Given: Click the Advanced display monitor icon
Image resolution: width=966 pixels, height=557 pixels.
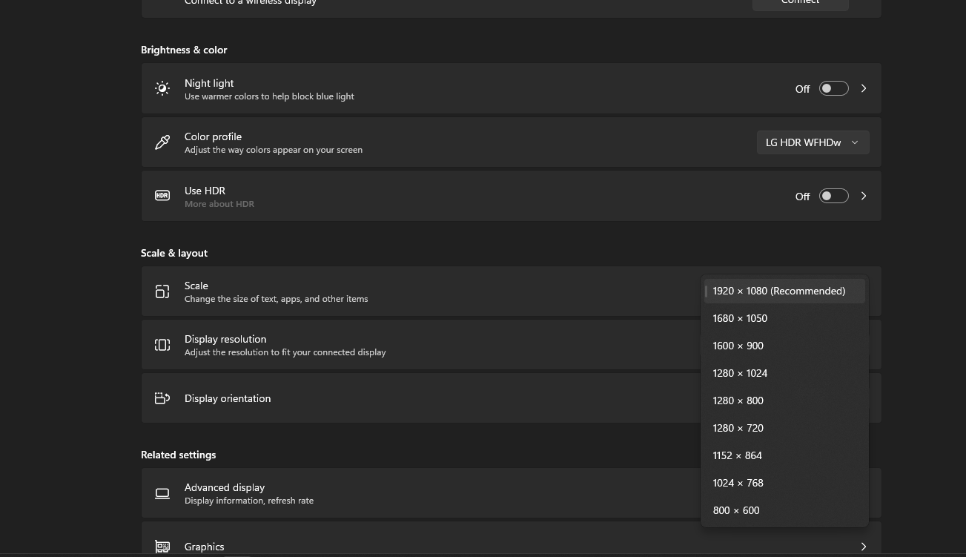Looking at the screenshot, I should (x=162, y=493).
